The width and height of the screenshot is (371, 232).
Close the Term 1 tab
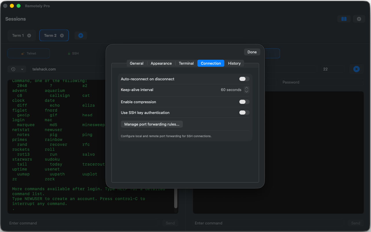click(x=29, y=35)
